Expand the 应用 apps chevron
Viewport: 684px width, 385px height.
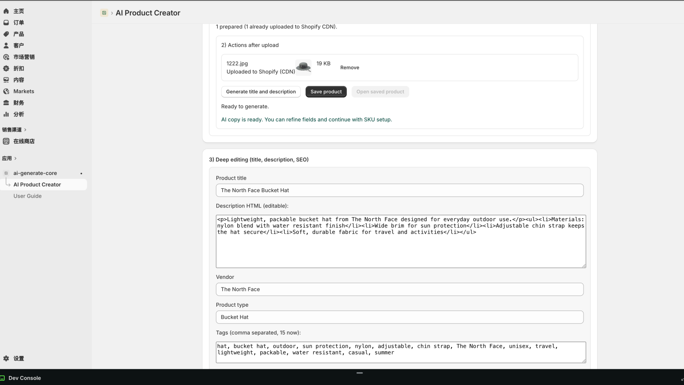click(x=15, y=158)
